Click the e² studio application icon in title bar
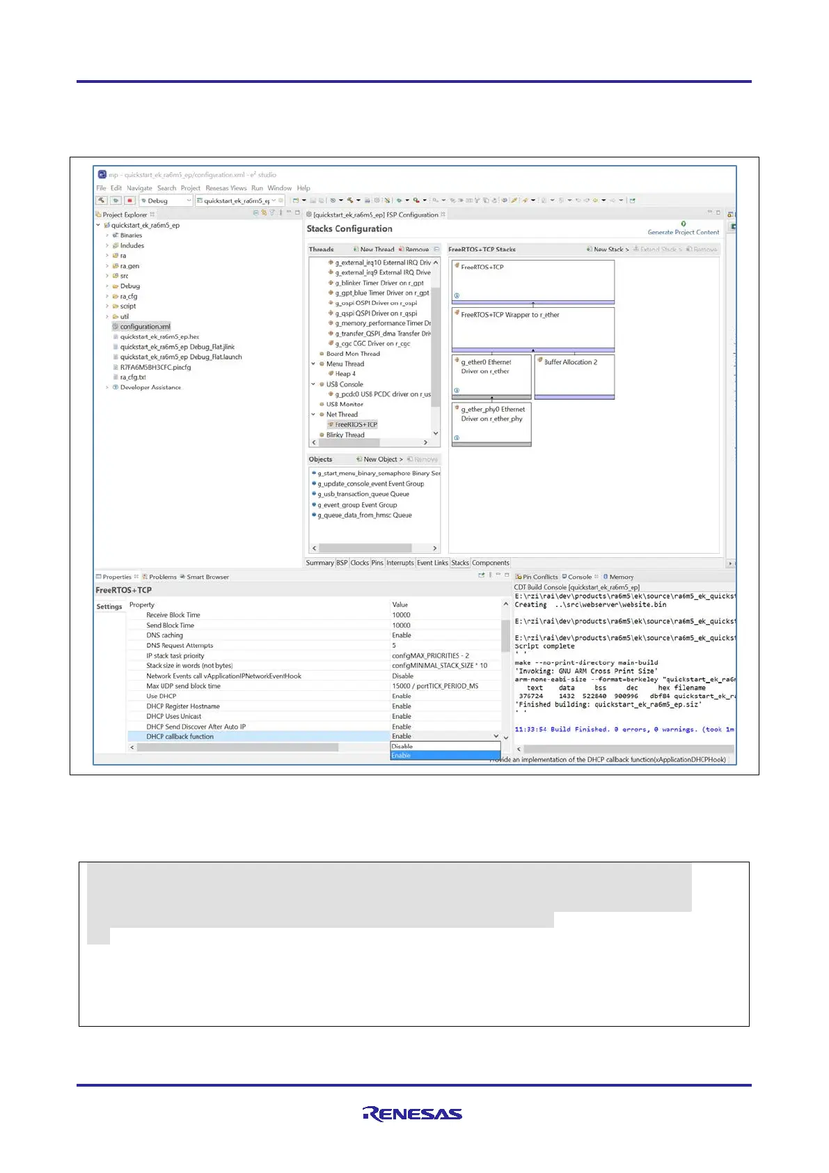The width and height of the screenshot is (829, 1173). click(x=102, y=175)
